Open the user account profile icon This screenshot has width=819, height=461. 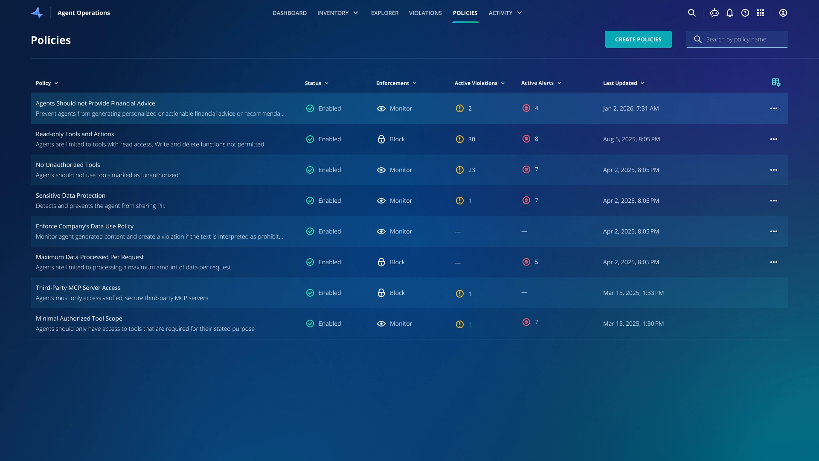[783, 13]
